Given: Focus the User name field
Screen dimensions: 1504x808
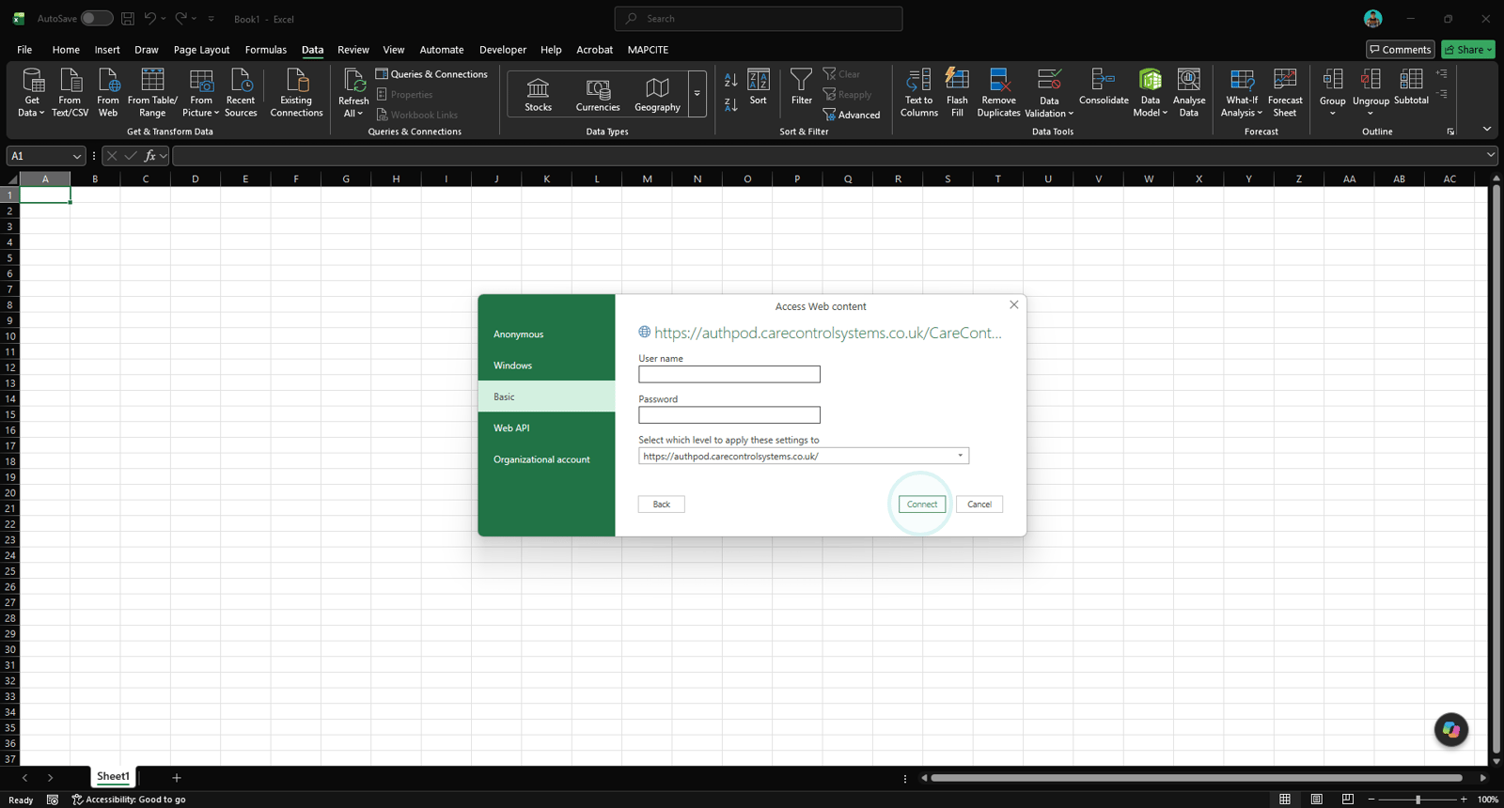Looking at the screenshot, I should click(x=729, y=374).
